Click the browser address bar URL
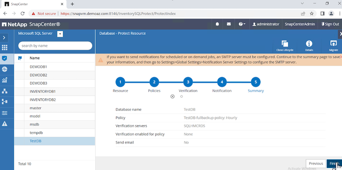Viewport: 342px width, 170px height. click(118, 13)
